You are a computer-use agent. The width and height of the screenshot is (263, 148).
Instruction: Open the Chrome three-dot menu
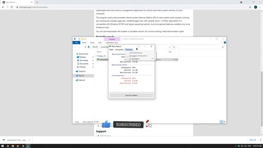pos(260,7)
